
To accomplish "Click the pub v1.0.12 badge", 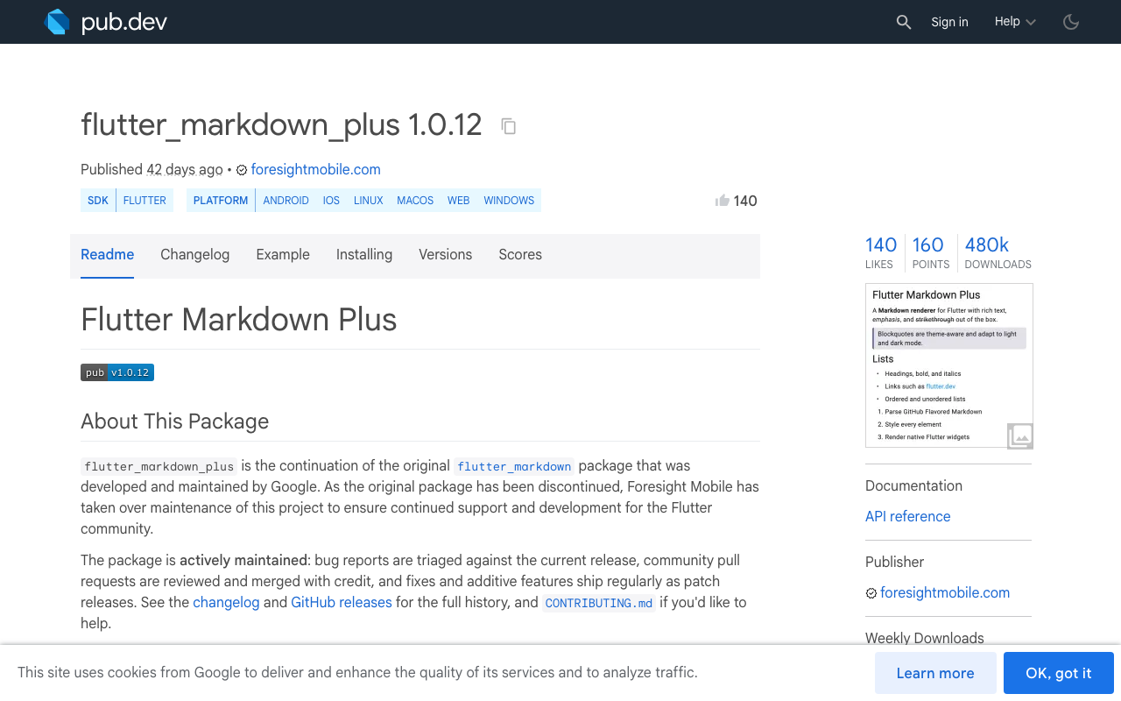I will pos(117,372).
